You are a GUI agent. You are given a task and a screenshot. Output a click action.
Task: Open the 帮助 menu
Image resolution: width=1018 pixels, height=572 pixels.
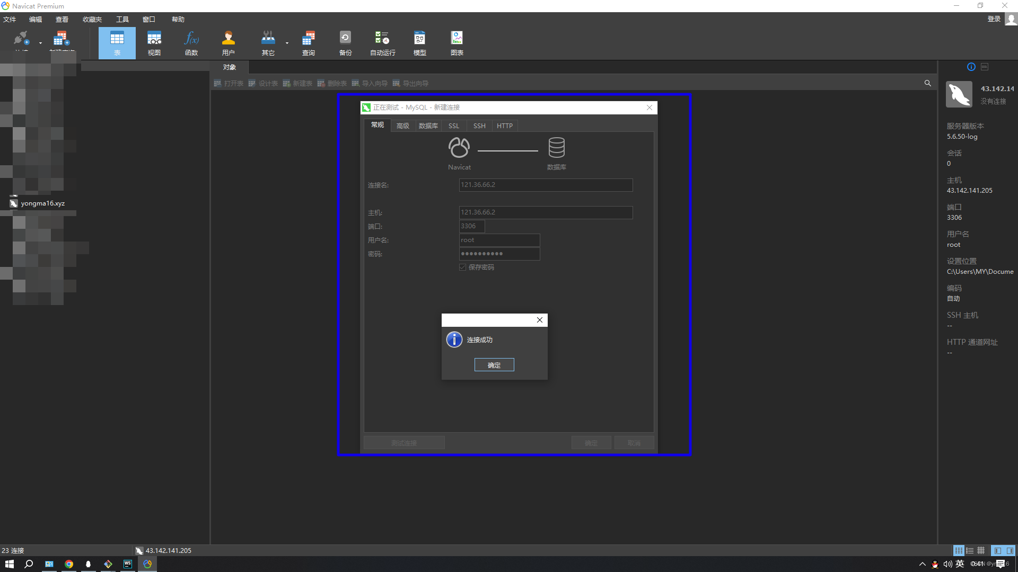point(178,20)
